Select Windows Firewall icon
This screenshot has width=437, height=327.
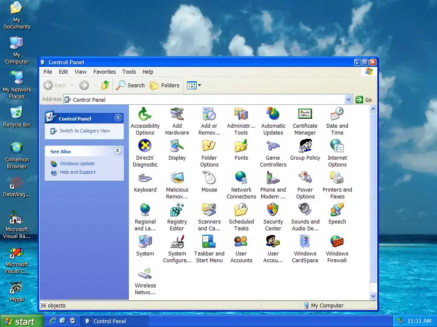[337, 242]
